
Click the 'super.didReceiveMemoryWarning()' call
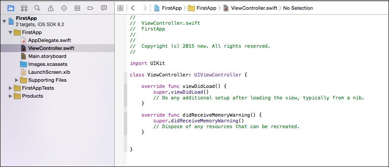pos(198,121)
